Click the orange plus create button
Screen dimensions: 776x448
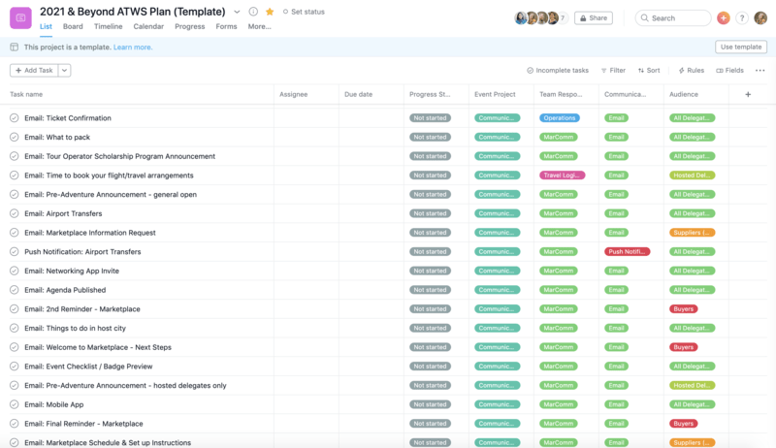coord(723,17)
